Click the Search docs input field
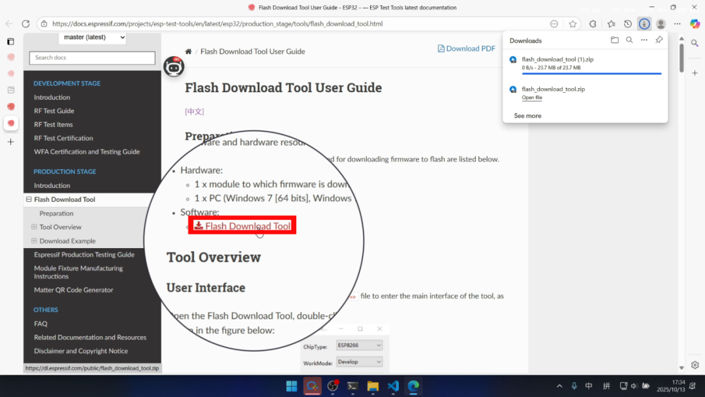The width and height of the screenshot is (705, 397). [x=92, y=58]
